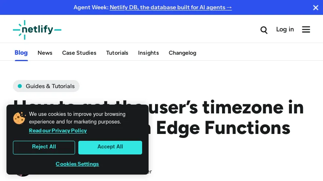Viewport: 323px width, 181px height.
Task: Click the cookie icon in consent popup
Action: 19,118
